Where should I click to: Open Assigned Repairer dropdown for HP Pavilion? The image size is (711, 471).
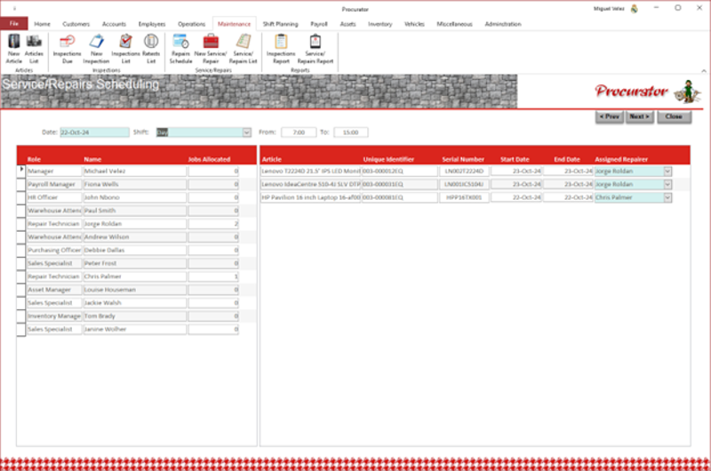pos(667,197)
